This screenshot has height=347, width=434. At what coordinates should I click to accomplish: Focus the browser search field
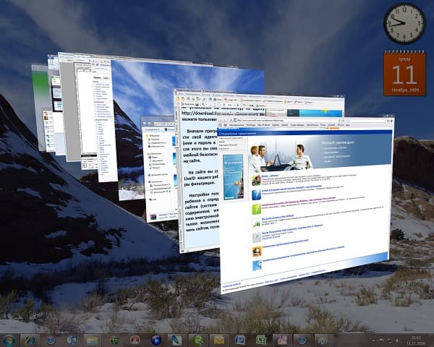pyautogui.click(x=365, y=121)
